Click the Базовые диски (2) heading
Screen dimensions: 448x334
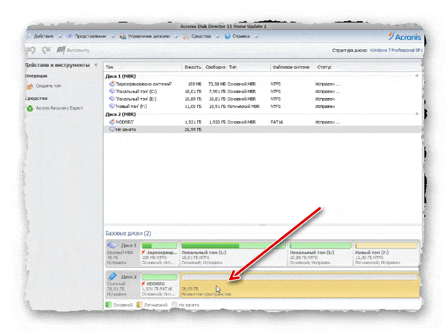click(129, 233)
